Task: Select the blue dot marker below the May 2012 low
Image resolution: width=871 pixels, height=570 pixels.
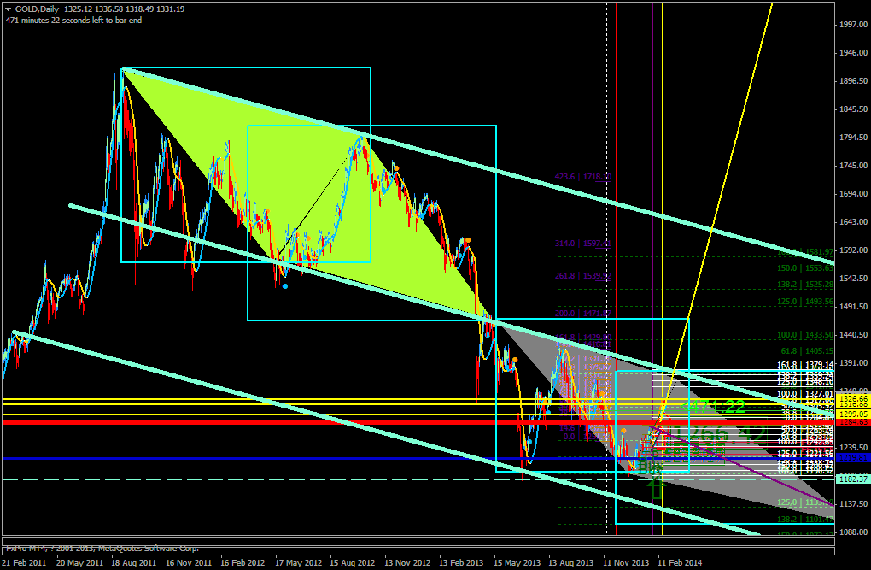Action: coord(285,286)
